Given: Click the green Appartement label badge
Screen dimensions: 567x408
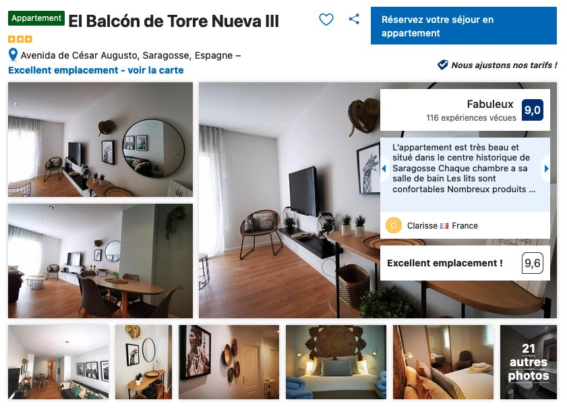Looking at the screenshot, I should click(x=36, y=18).
